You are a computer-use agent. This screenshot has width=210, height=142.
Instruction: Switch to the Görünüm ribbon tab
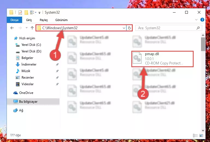[x=61, y=20]
